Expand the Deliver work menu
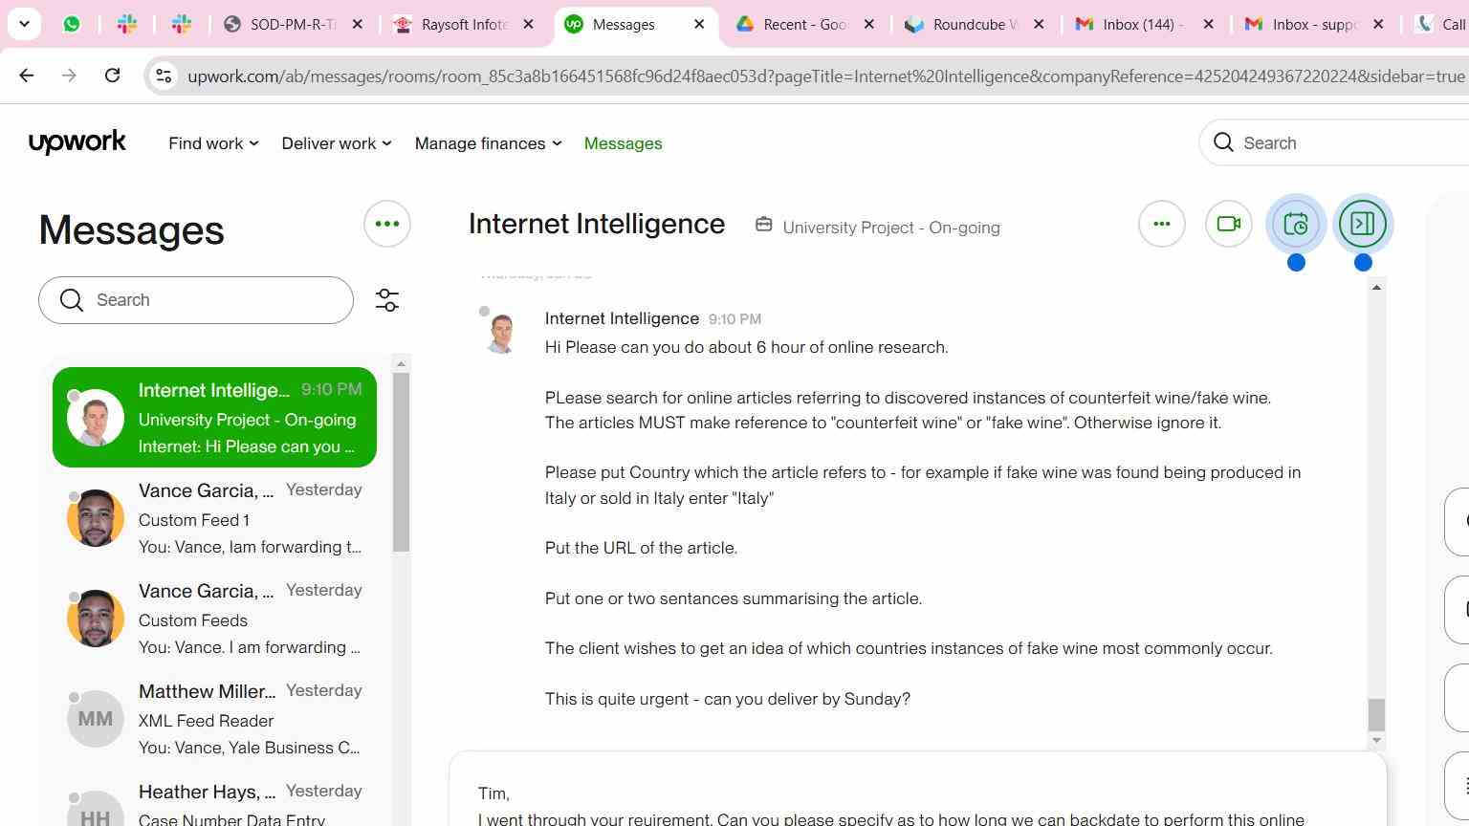1469x826 pixels. (337, 143)
